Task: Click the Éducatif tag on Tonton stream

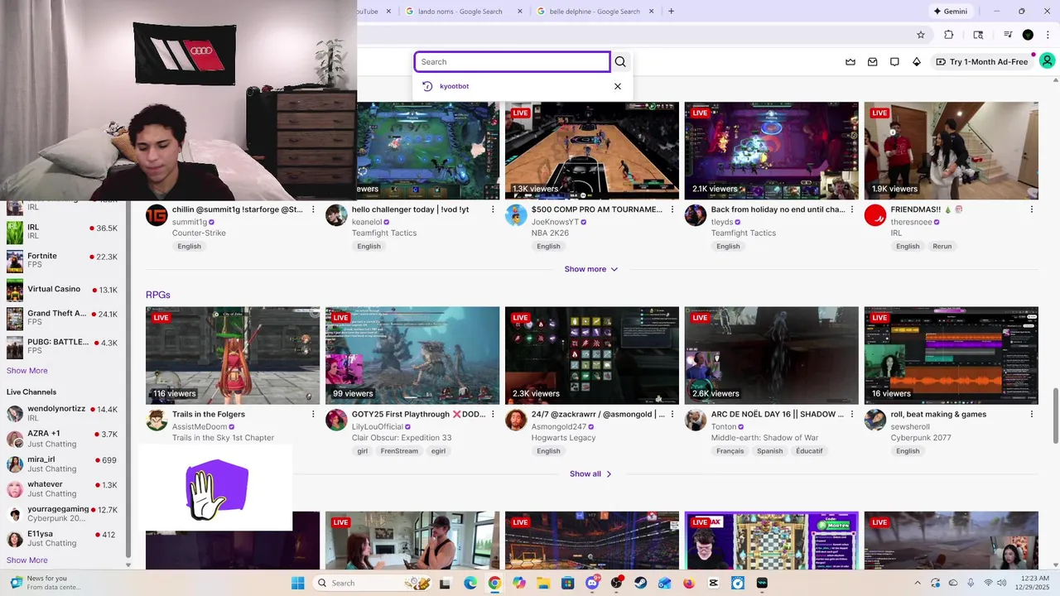Action: tap(809, 451)
